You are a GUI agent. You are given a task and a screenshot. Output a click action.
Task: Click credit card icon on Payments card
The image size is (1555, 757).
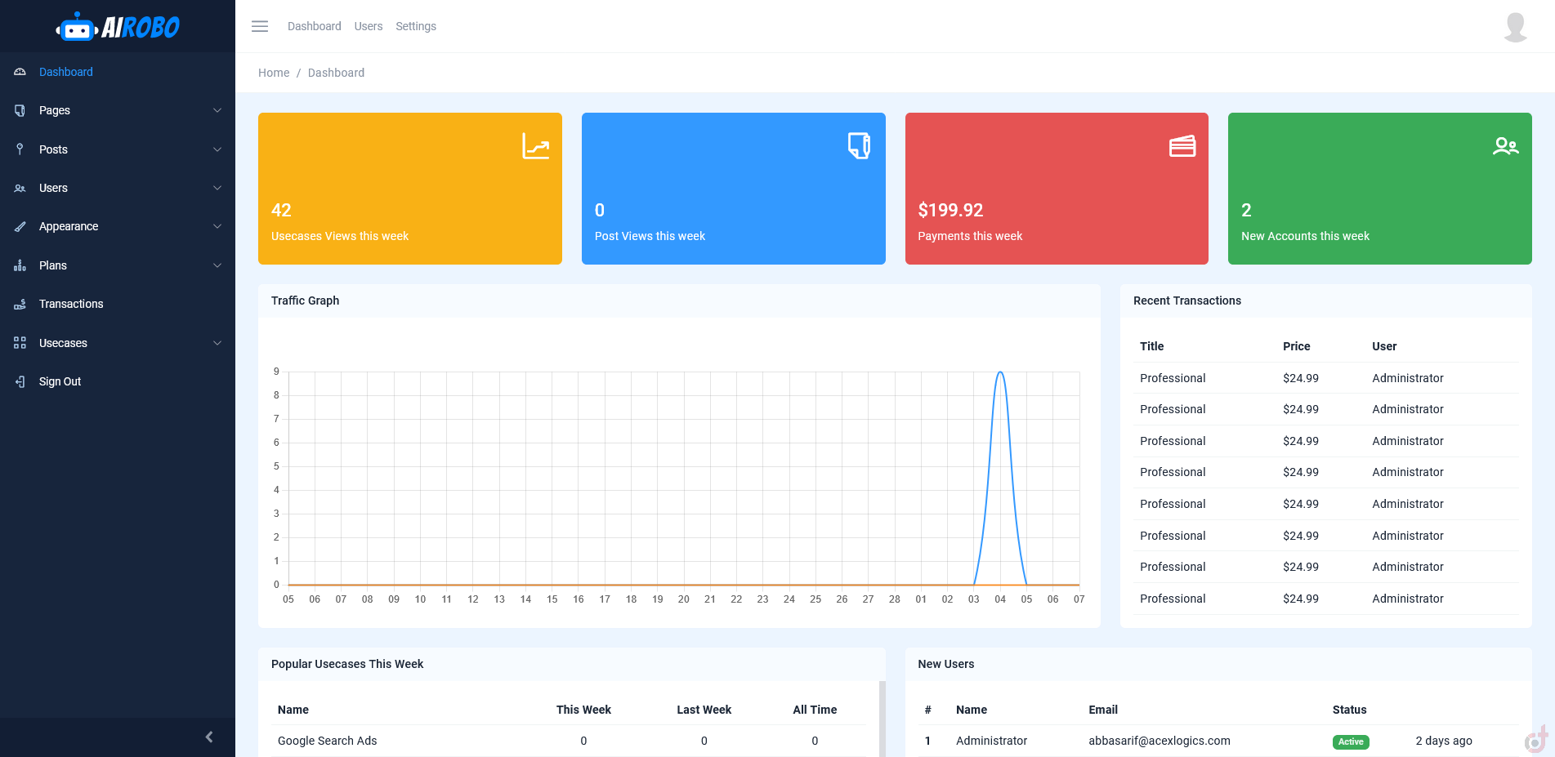[1182, 146]
